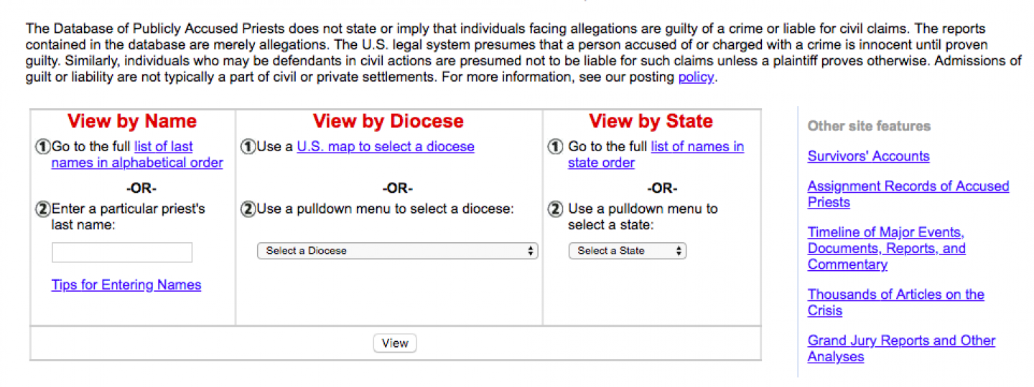Screen dimensions: 1034x387
Task: Follow the U.S. map to select a diocese link
Action: tap(386, 147)
